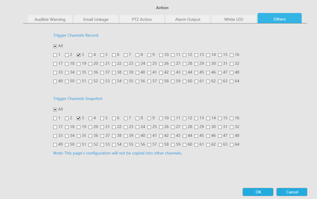Image resolution: width=317 pixels, height=199 pixels.
Task: Enable channel 27 in Trigger Channels Snapshot
Action: [x=173, y=127]
